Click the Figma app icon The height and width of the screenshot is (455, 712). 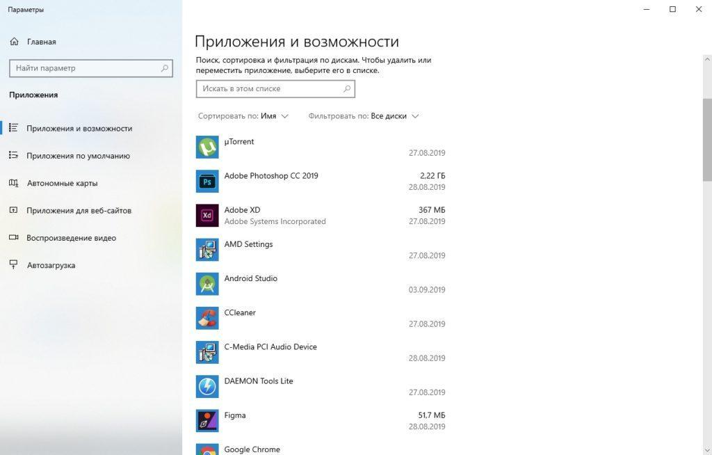point(207,421)
